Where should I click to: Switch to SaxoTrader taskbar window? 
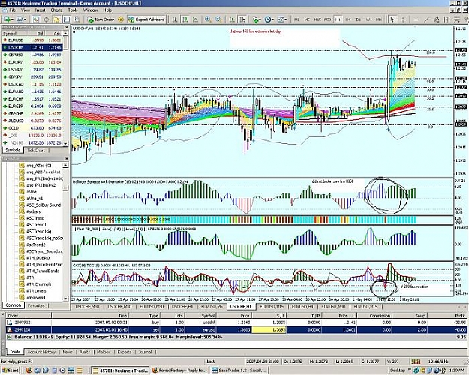[x=239, y=370]
